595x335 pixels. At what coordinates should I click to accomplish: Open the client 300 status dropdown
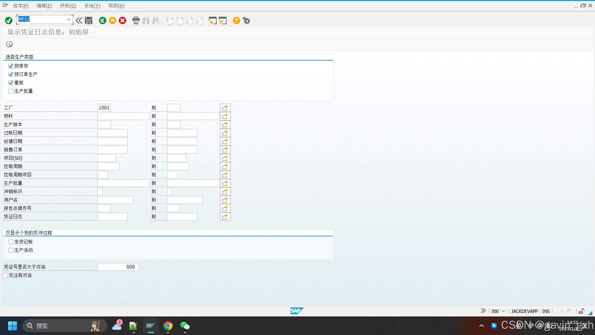(504, 311)
